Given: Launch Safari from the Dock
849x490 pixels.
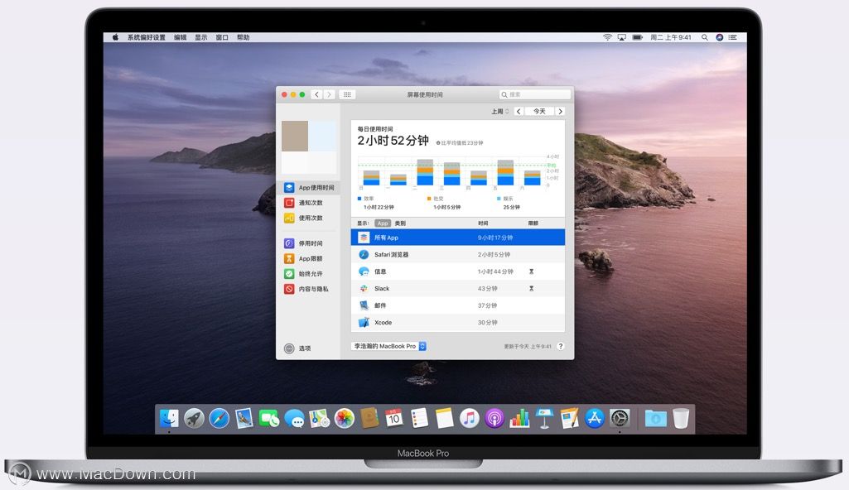Looking at the screenshot, I should click(219, 418).
